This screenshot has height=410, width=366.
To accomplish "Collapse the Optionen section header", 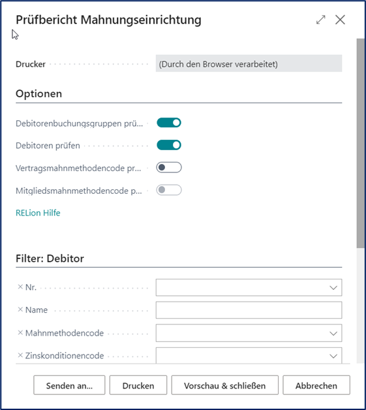I will point(38,93).
